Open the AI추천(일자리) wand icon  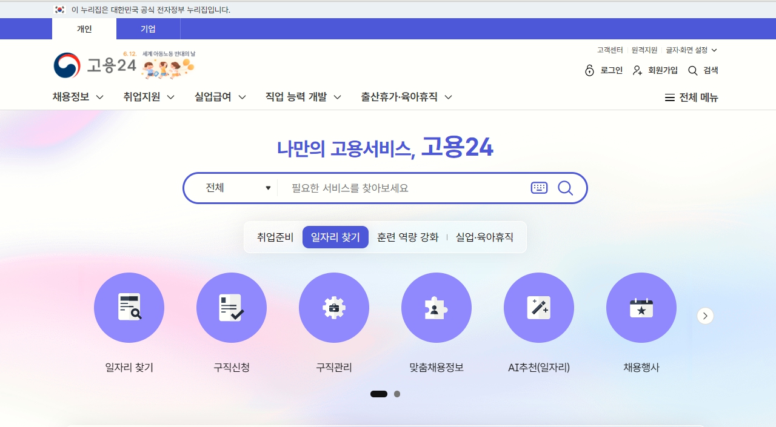tap(539, 308)
